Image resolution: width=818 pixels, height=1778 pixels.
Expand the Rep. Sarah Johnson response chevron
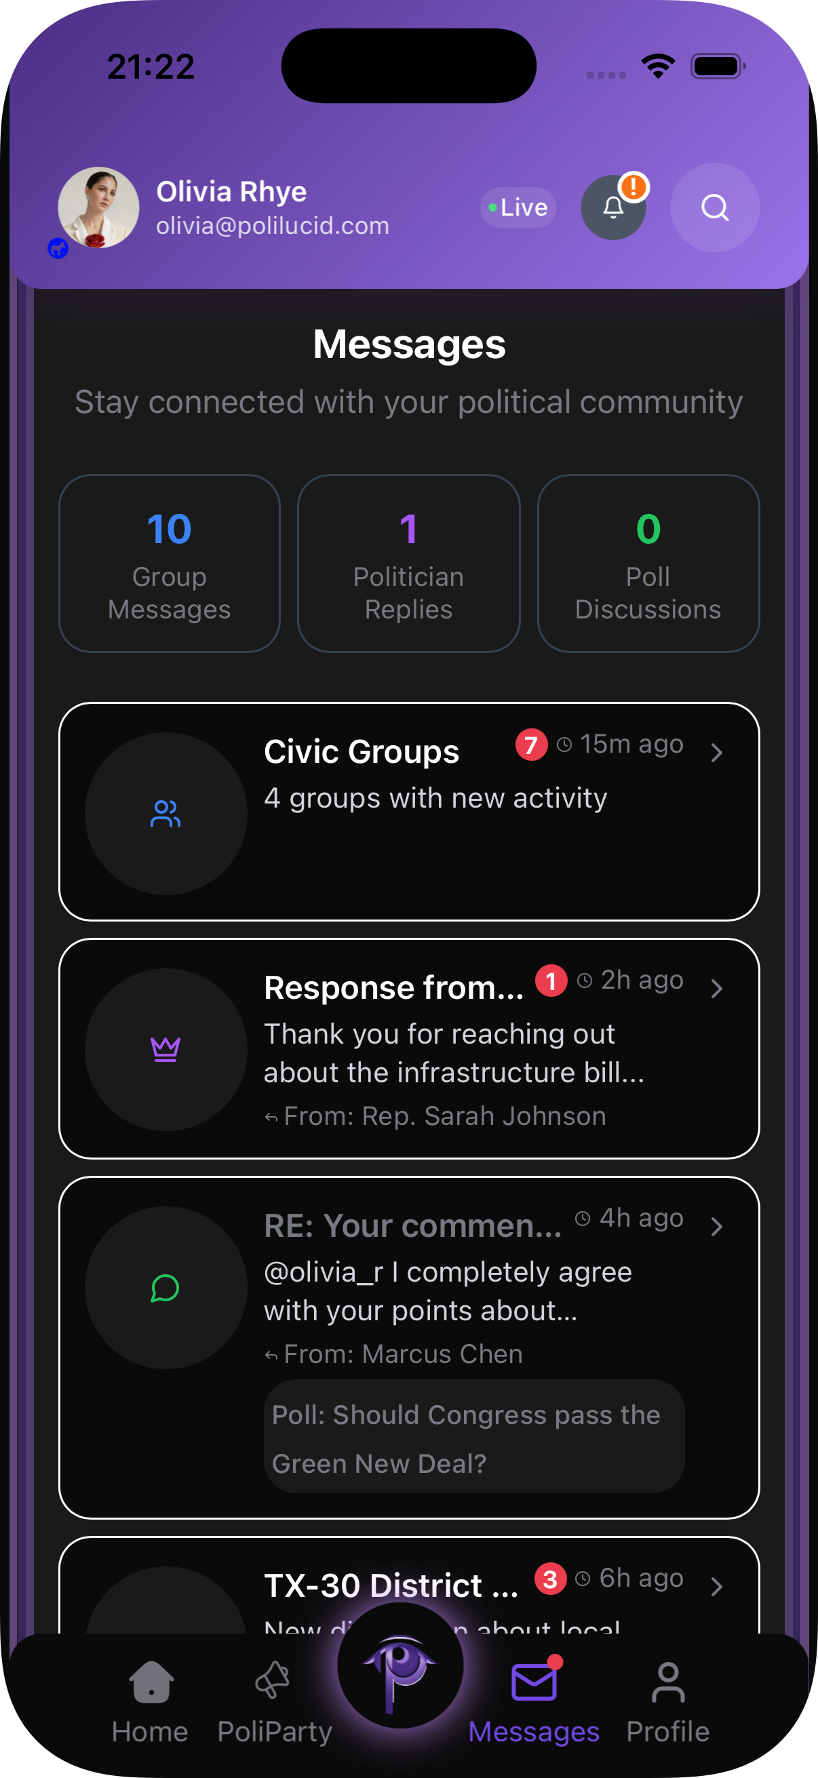[718, 989]
